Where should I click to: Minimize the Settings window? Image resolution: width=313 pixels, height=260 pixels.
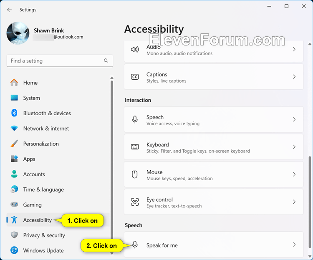pyautogui.click(x=269, y=6)
